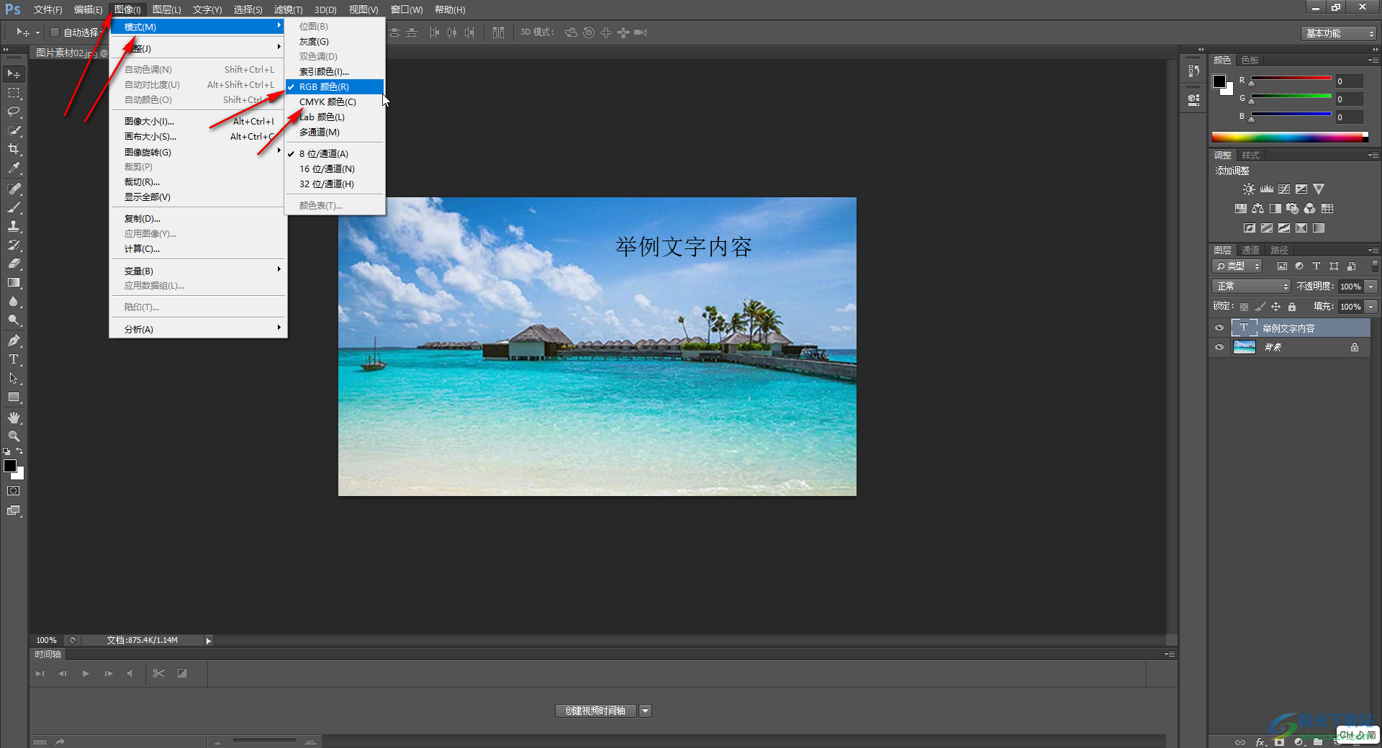Screen dimensions: 1382x748
Task: Toggle lock image pixels brush icon
Action: (1260, 307)
